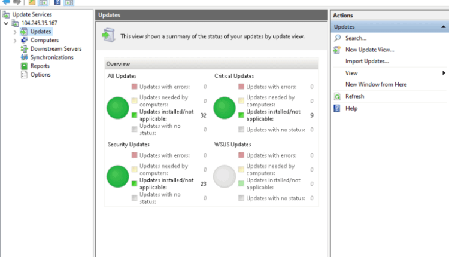This screenshot has width=449, height=257.
Task: Expand the Updates tree node
Action: (15, 32)
